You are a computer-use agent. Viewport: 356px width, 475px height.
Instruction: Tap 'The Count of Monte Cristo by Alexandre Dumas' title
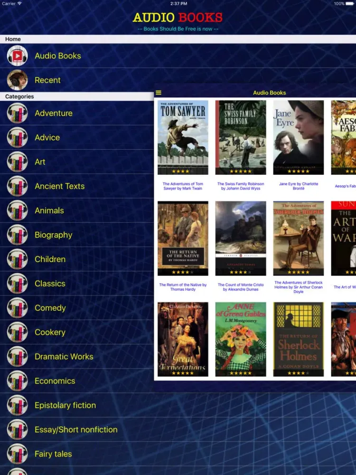(x=241, y=287)
